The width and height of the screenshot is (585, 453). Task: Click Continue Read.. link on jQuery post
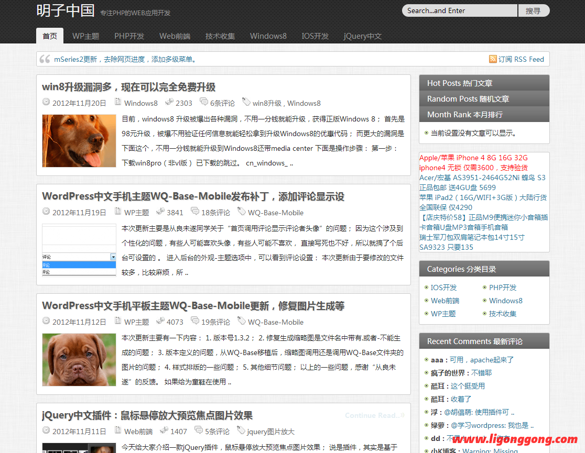pos(375,415)
